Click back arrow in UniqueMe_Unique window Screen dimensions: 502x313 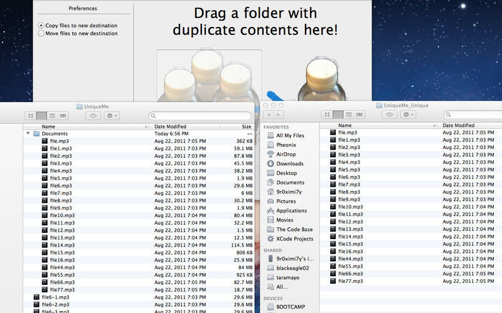[x=269, y=115]
